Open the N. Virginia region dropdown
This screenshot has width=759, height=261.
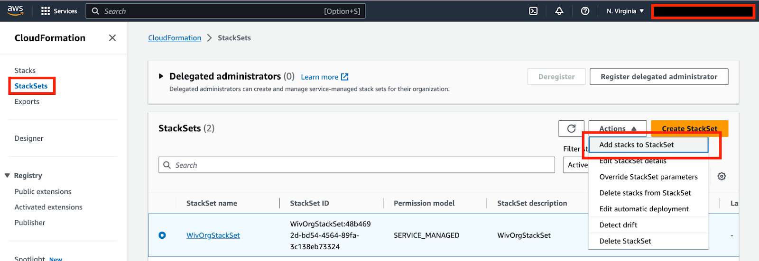point(625,11)
